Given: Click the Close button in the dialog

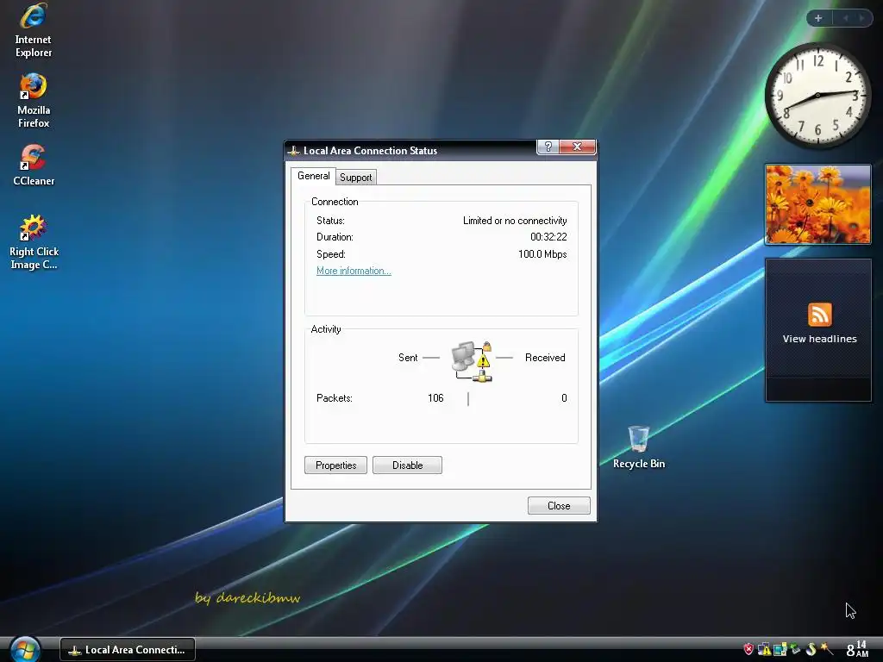Looking at the screenshot, I should (559, 505).
